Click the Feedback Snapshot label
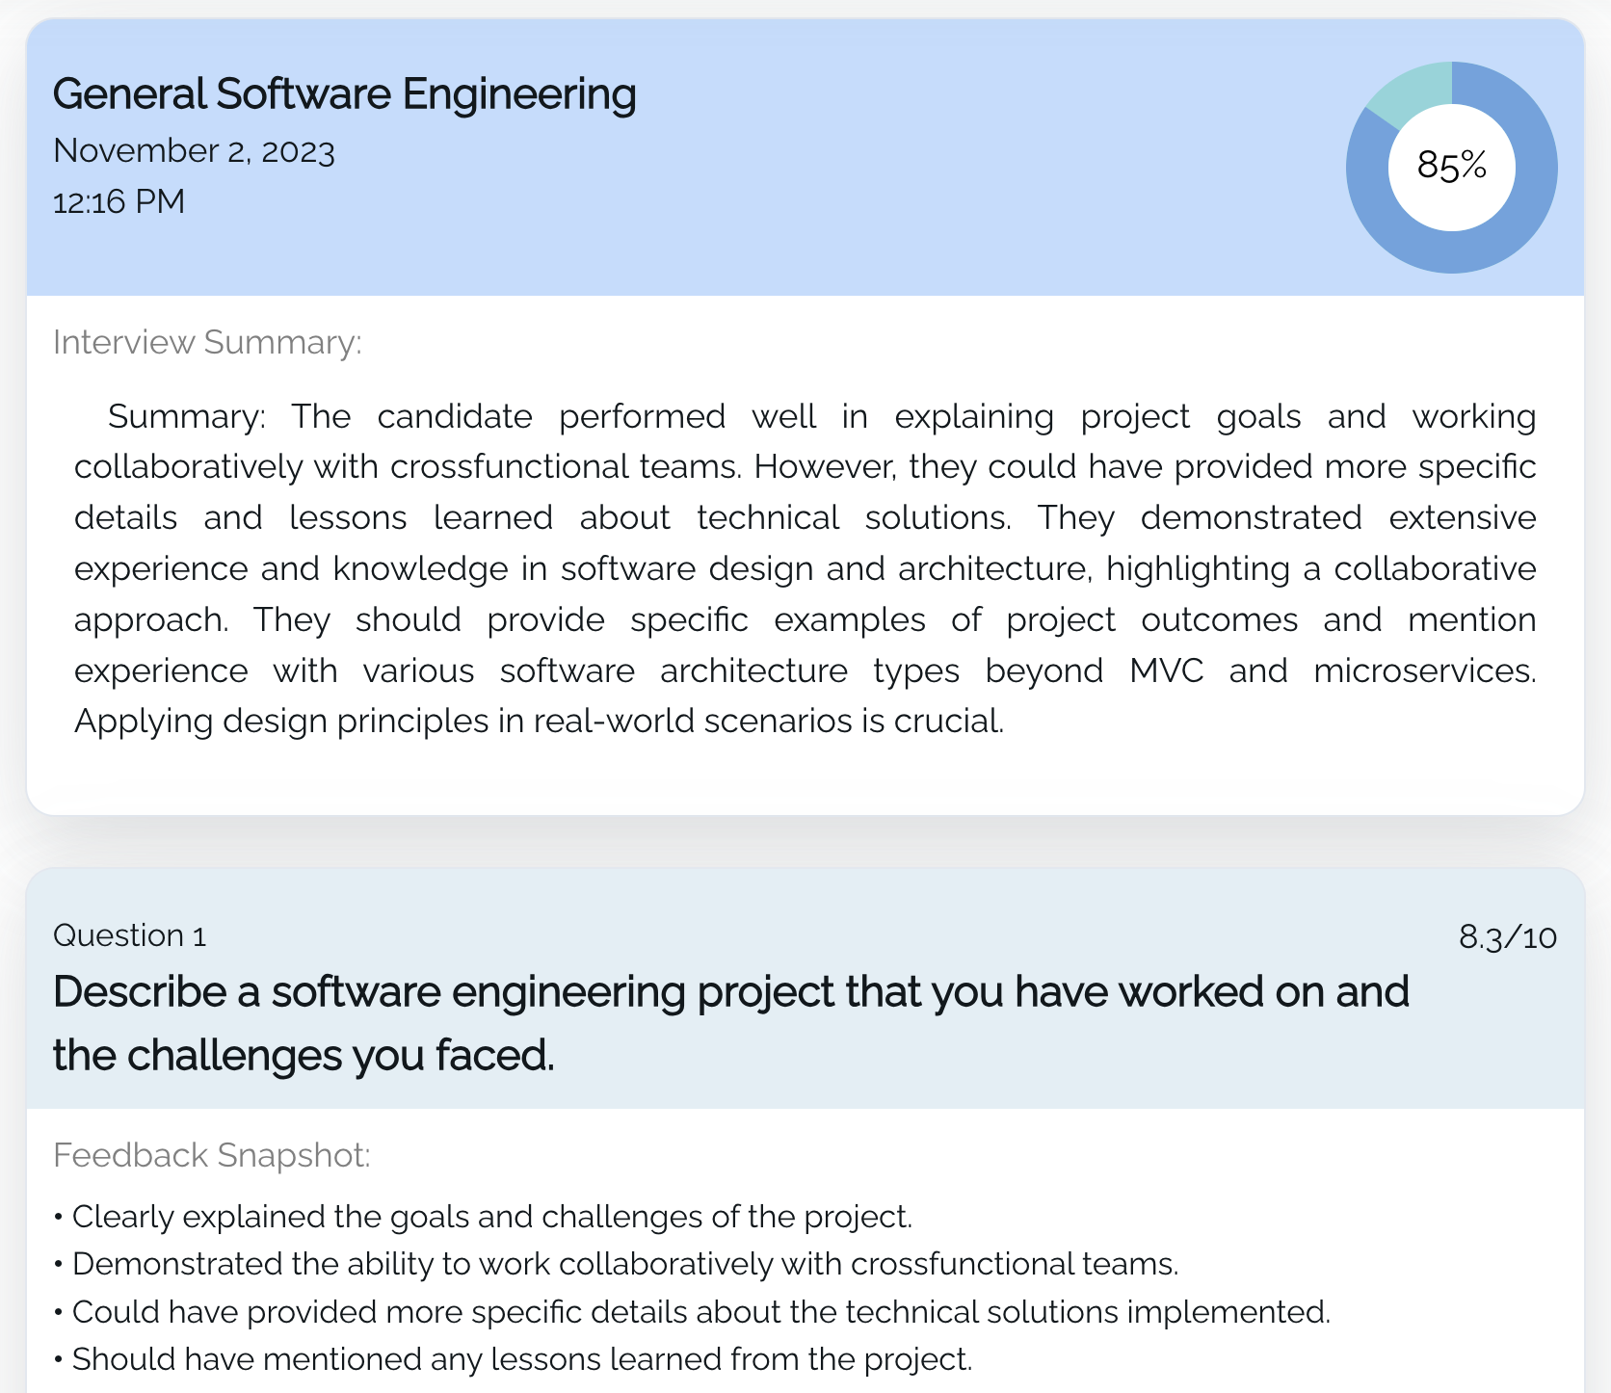The width and height of the screenshot is (1611, 1393). point(211,1154)
